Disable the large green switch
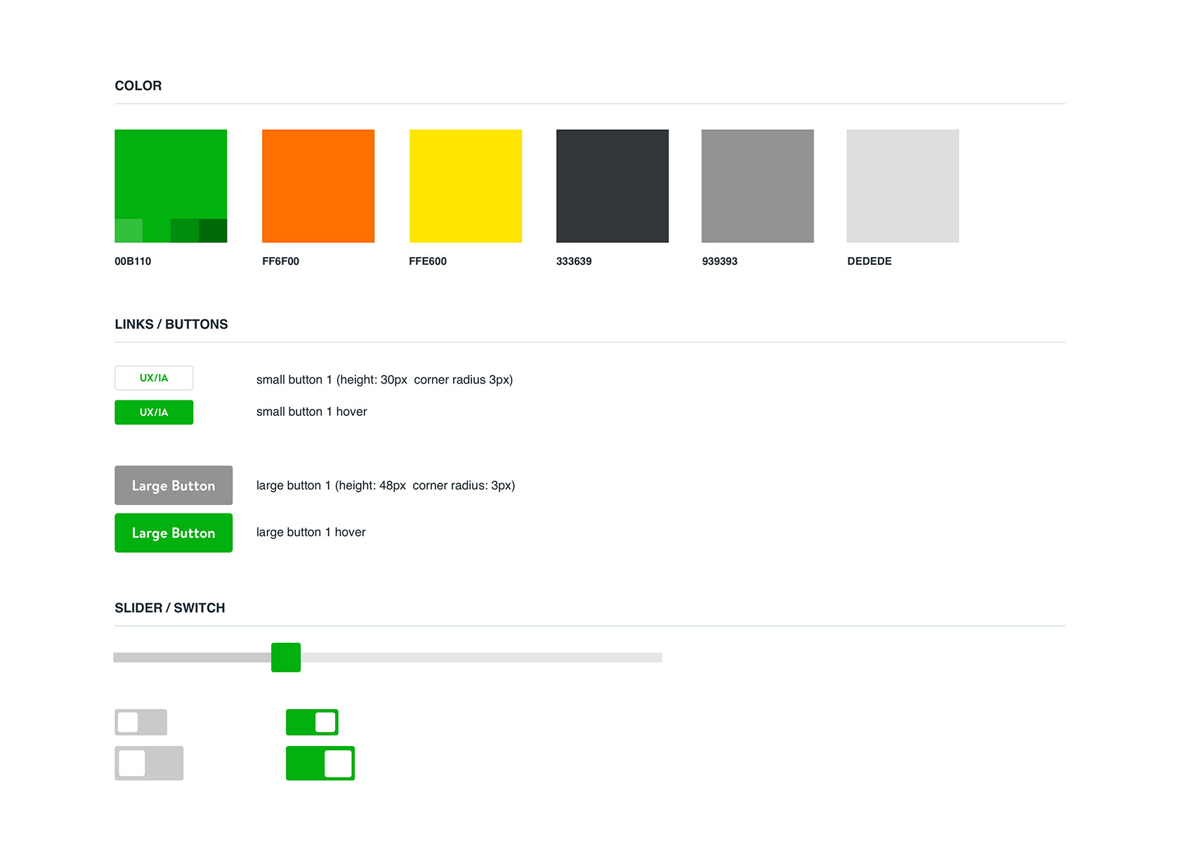Screen dimensions: 1180x843 (320, 764)
